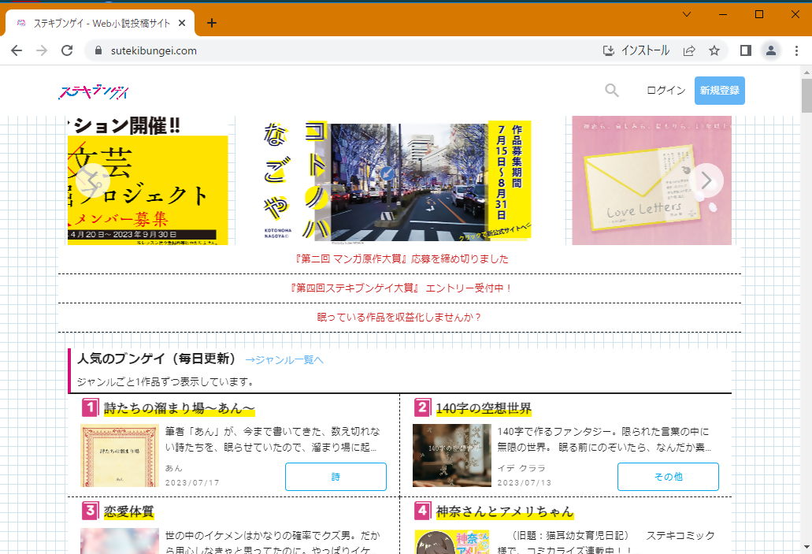812x554 pixels.
Task: Select the その他 genre button
Action: click(x=668, y=476)
